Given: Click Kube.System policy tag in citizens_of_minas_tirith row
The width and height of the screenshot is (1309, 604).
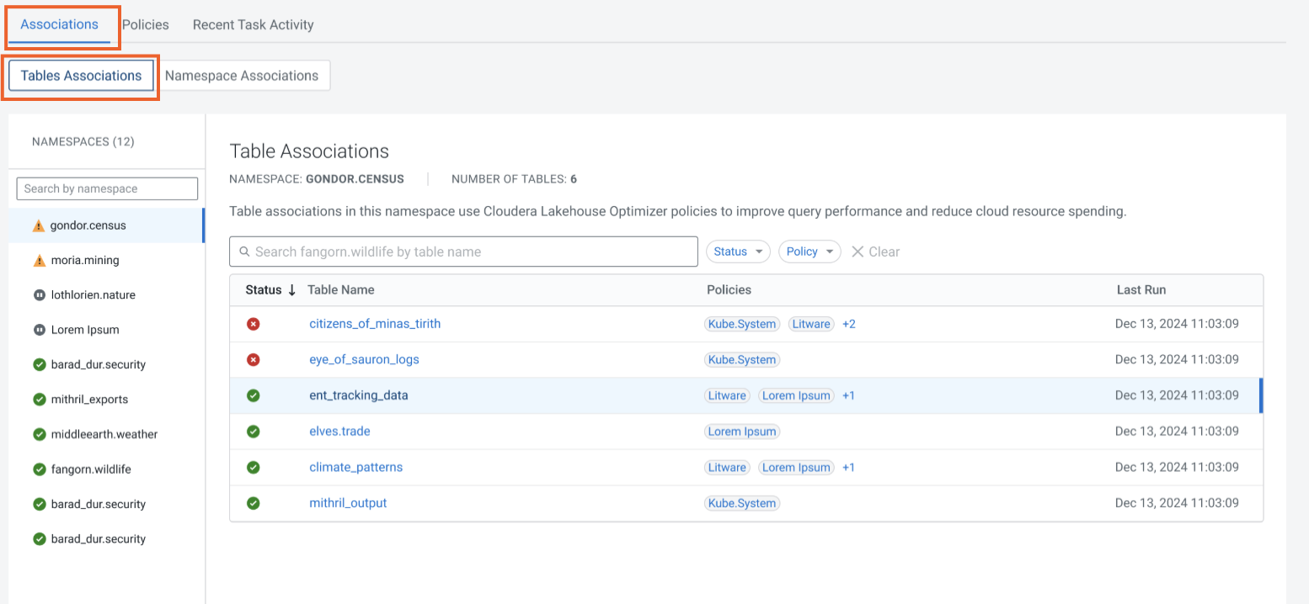Looking at the screenshot, I should [x=742, y=324].
